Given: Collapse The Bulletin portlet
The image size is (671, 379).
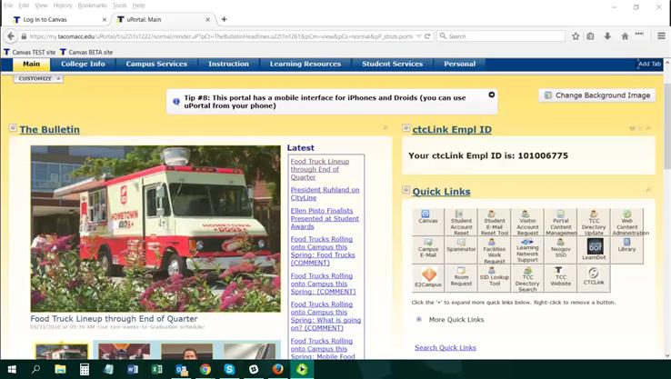Looking at the screenshot, I should [x=13, y=129].
